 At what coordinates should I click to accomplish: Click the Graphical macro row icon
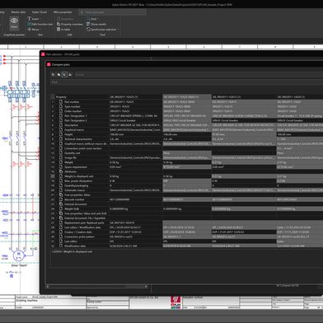coord(61,129)
